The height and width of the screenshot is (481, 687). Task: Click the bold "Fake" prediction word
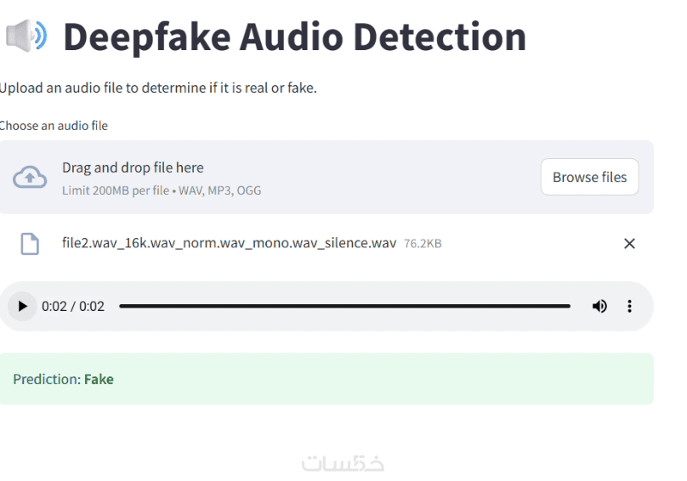[x=99, y=379]
